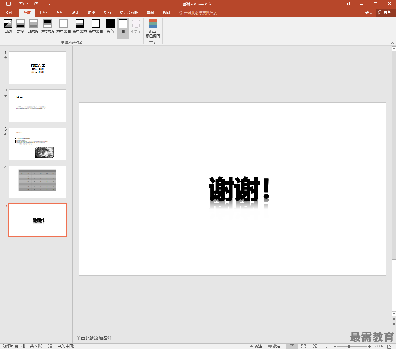Viewport: 396px width, 349px height.
Task: Click slide 3 animation star marker
Action: click(5, 134)
